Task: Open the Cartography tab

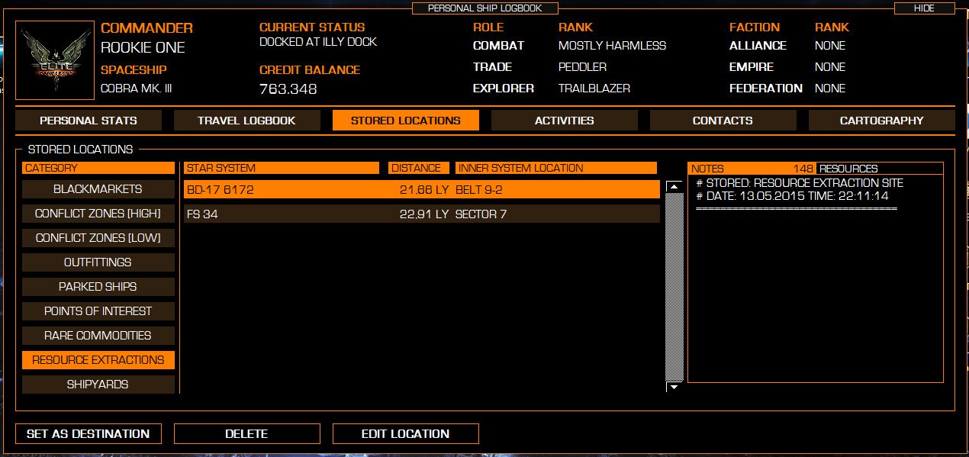Action: 881,121
